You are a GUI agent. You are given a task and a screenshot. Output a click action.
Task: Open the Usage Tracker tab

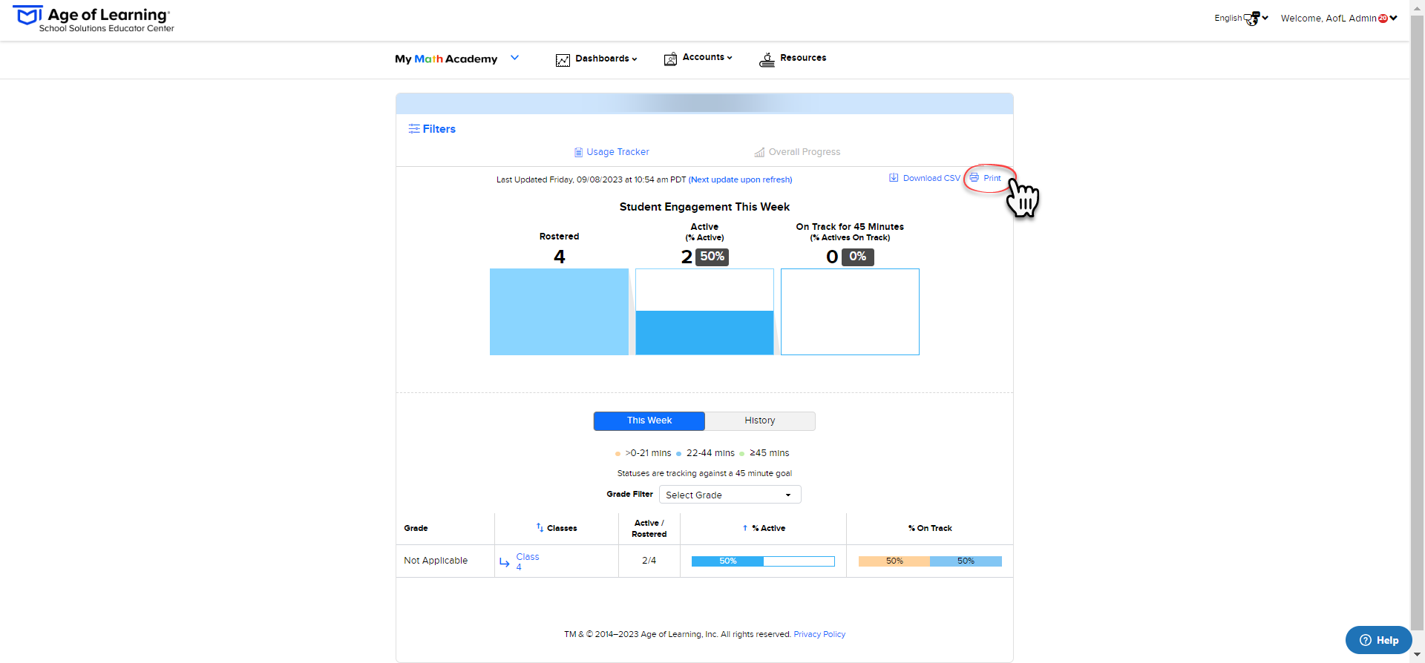click(612, 152)
